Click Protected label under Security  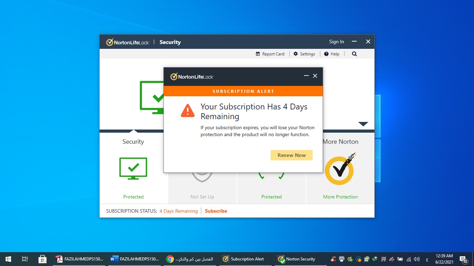[x=133, y=197]
